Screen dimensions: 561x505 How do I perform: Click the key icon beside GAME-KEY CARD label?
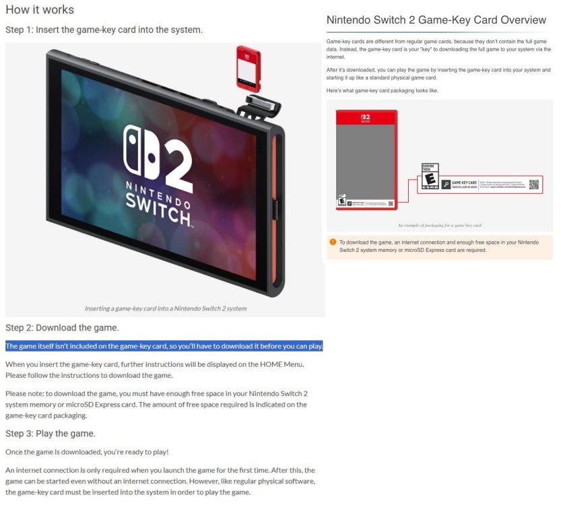tap(446, 184)
